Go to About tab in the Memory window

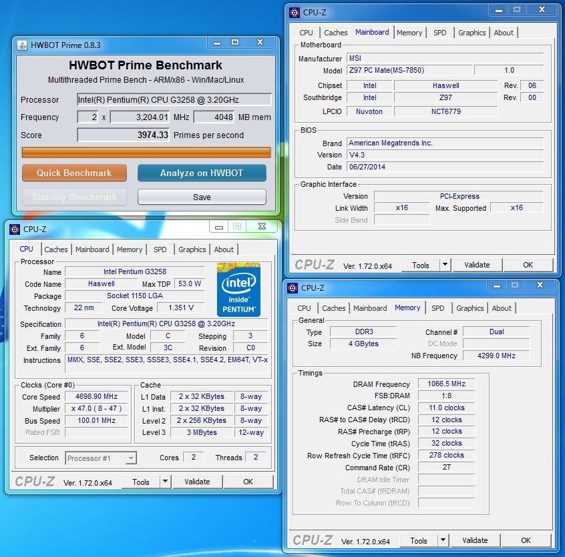(502, 308)
